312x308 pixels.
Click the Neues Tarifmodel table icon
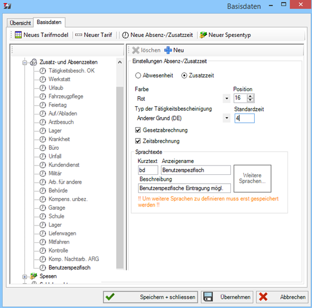[18, 35]
